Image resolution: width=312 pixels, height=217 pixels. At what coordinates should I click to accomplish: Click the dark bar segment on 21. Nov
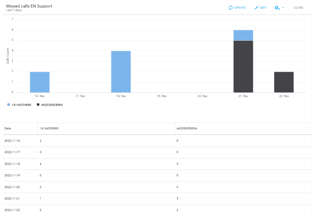click(x=243, y=66)
